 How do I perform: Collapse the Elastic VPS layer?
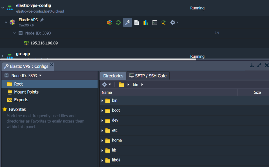[6, 22]
